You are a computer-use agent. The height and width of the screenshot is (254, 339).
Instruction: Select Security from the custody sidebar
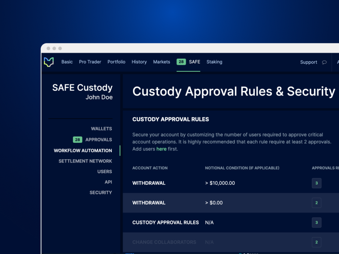coord(101,192)
